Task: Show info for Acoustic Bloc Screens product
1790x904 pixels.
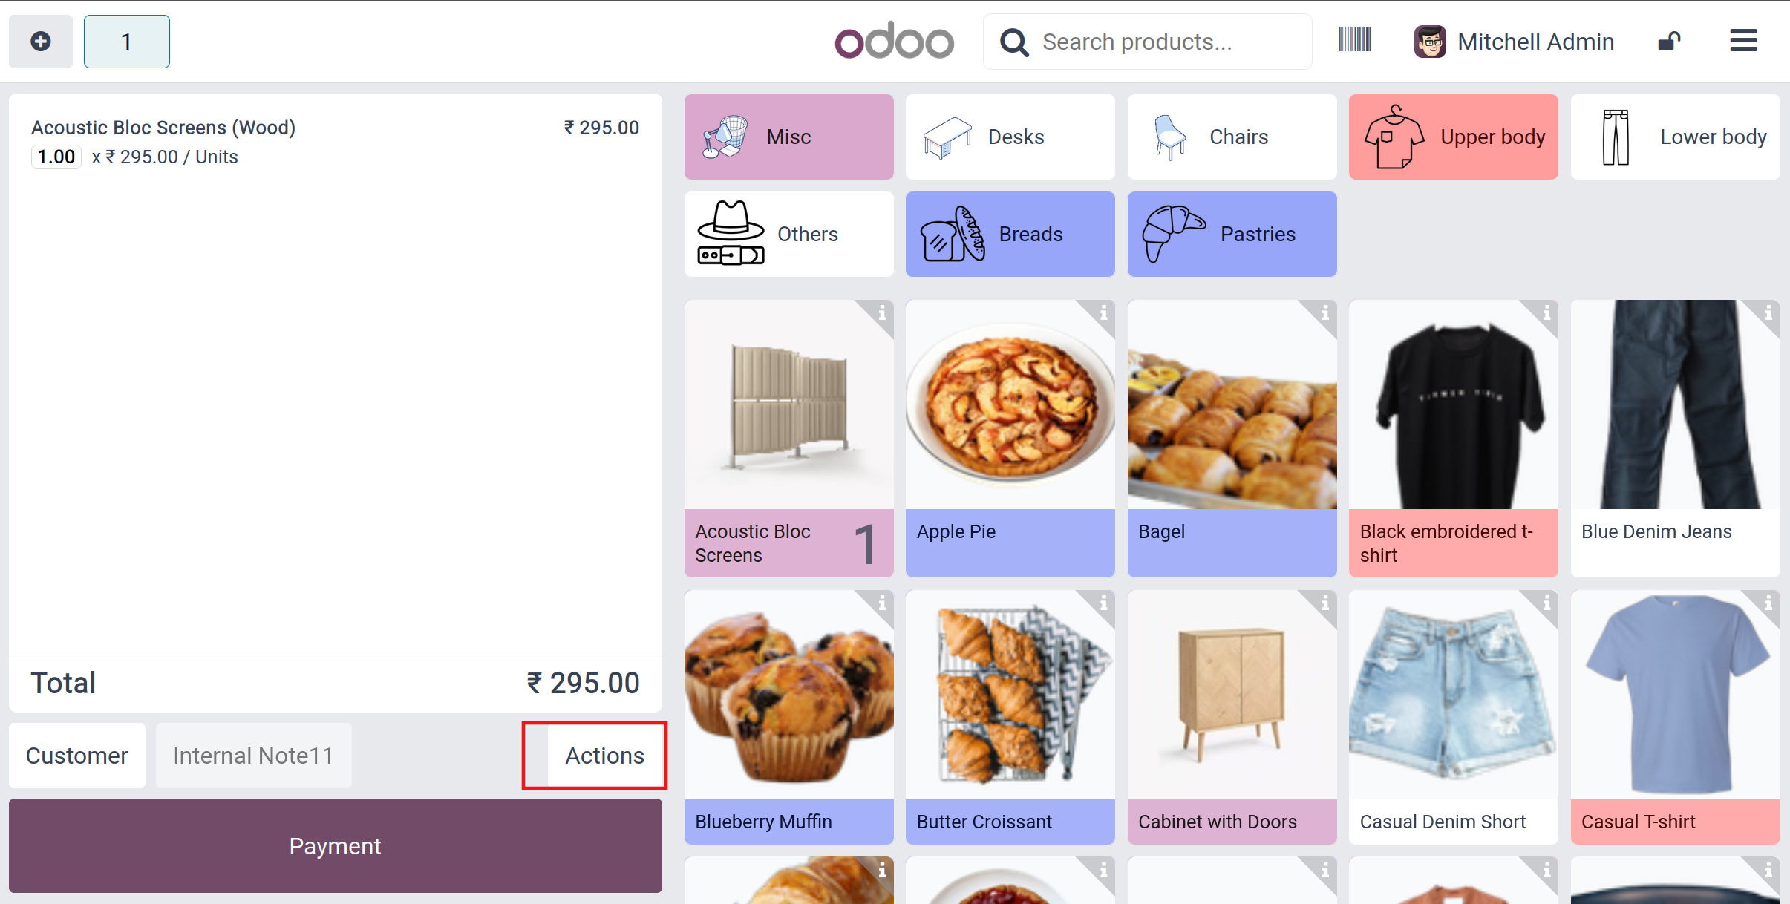Action: tap(881, 313)
